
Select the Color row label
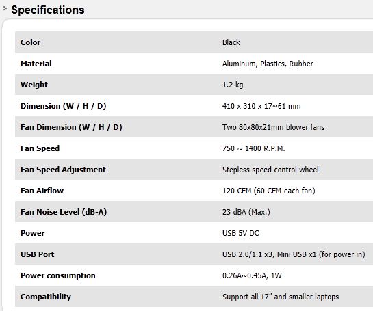point(30,42)
